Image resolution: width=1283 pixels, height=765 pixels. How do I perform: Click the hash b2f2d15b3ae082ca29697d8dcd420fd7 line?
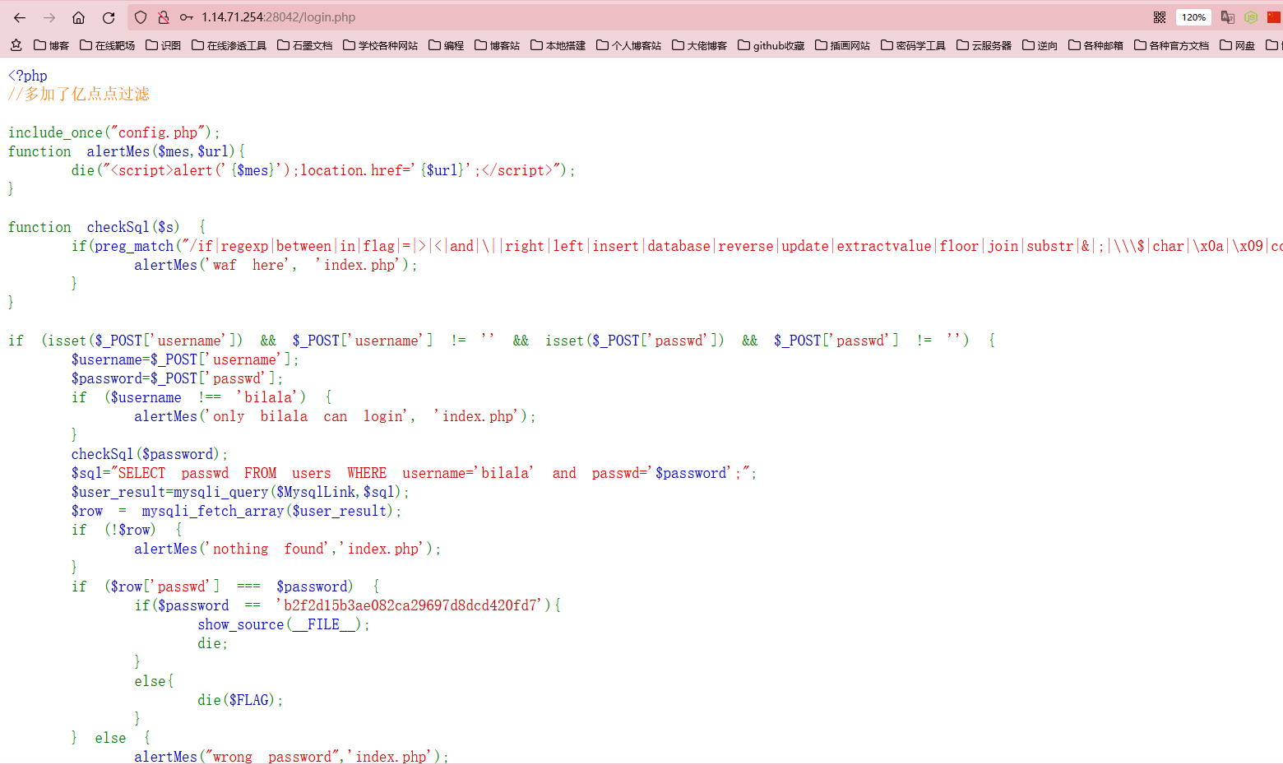pos(348,605)
